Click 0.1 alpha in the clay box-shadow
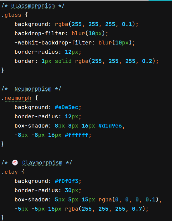This screenshot has height=221, width=172. 150,199
